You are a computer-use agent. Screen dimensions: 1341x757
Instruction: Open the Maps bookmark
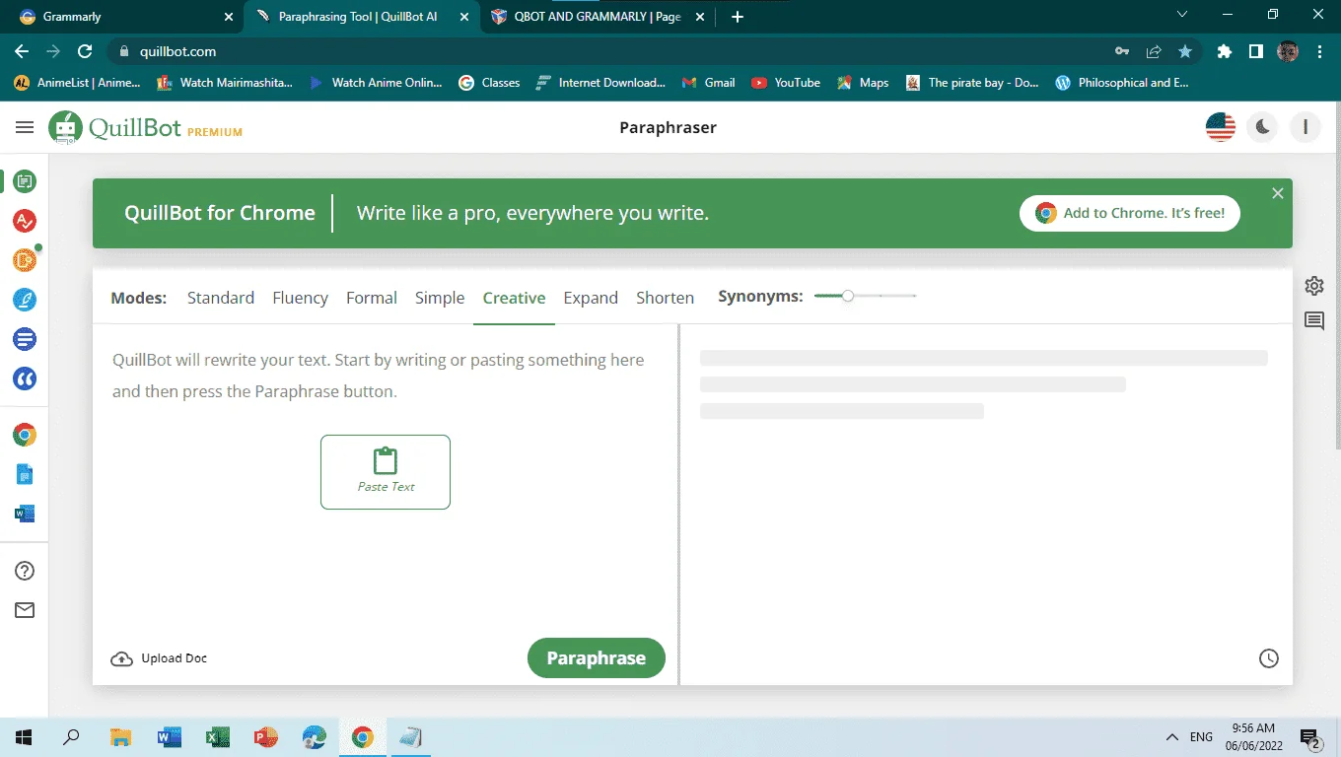[x=863, y=83]
